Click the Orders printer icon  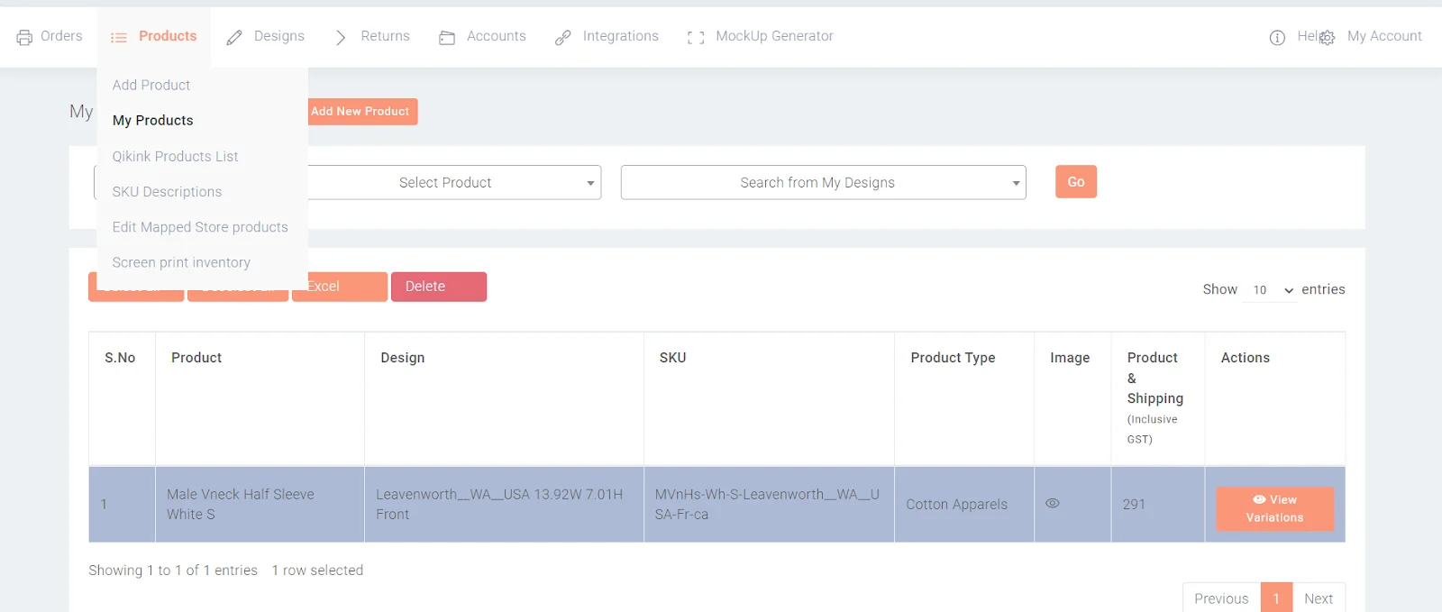(24, 37)
